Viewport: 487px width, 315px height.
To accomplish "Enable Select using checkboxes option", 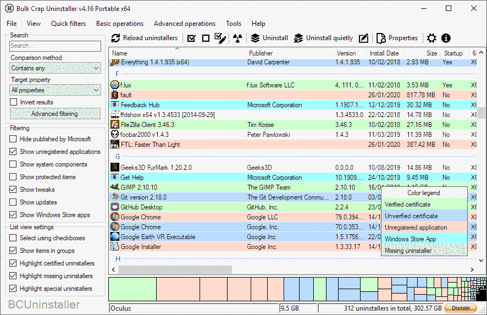I will [13, 238].
